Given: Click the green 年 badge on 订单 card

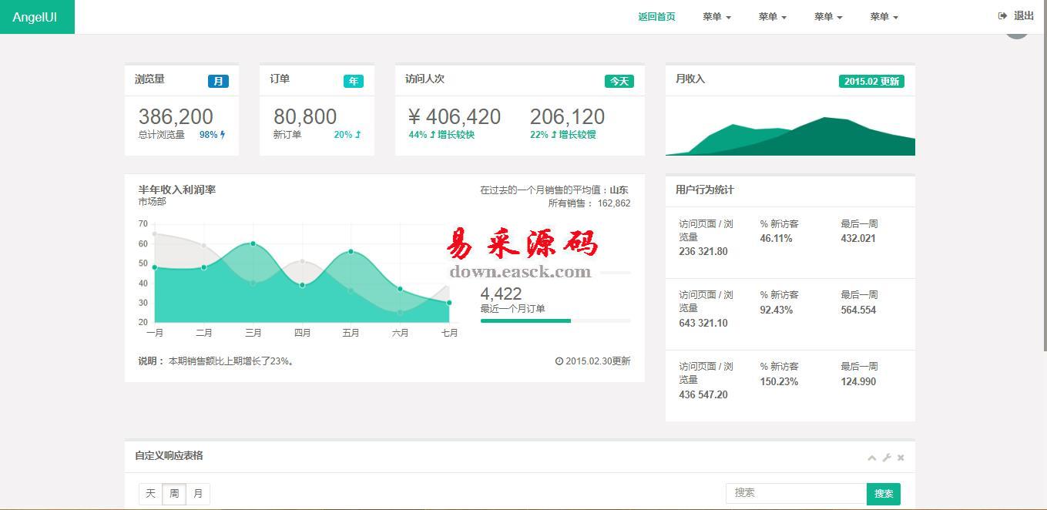Looking at the screenshot, I should pyautogui.click(x=354, y=81).
